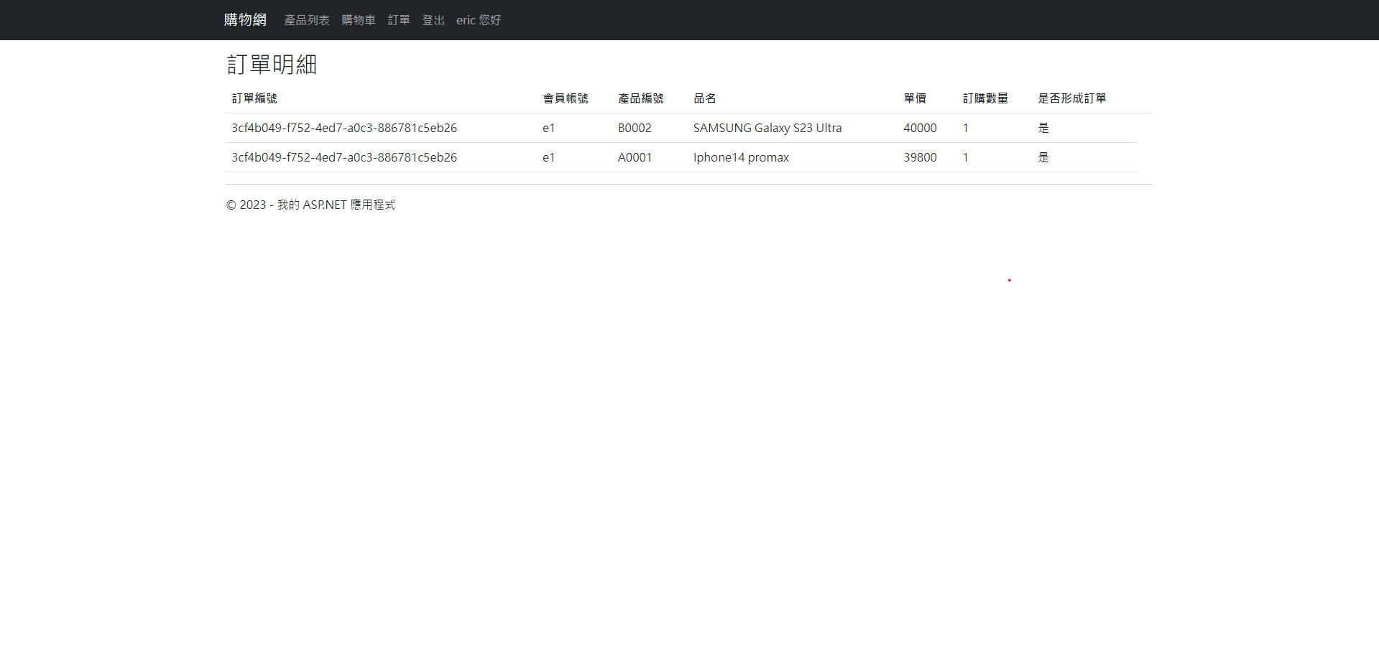Click the 購物網 site brand
The image size is (1379, 672).
(x=245, y=19)
